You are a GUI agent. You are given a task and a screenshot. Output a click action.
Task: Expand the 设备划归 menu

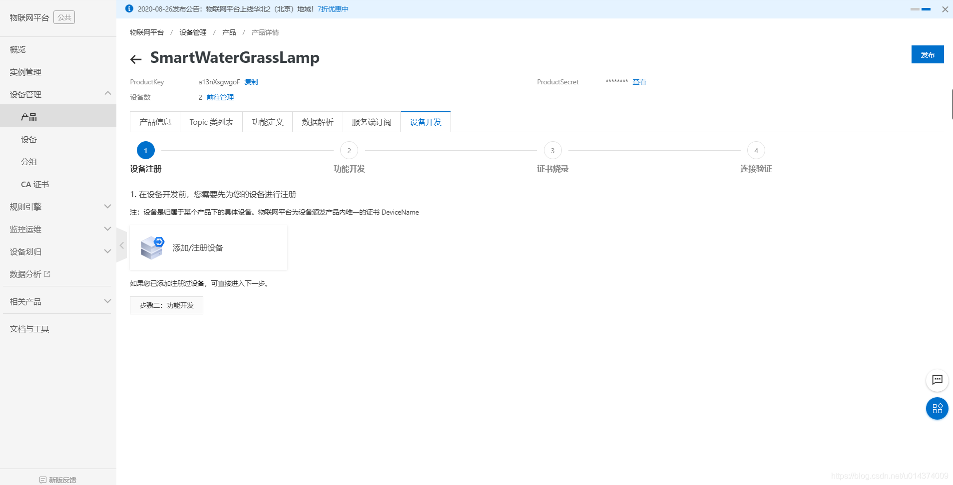tap(108, 251)
